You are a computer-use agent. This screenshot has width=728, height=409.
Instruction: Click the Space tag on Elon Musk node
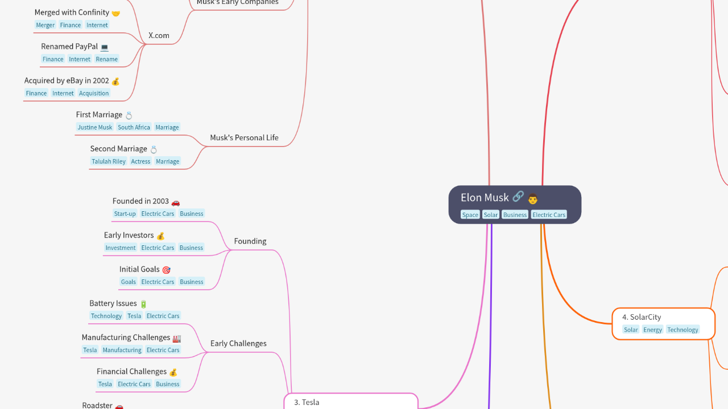click(470, 215)
